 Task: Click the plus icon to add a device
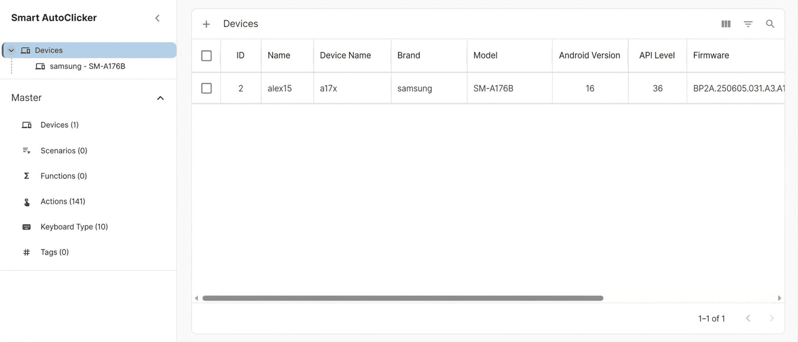pyautogui.click(x=206, y=24)
